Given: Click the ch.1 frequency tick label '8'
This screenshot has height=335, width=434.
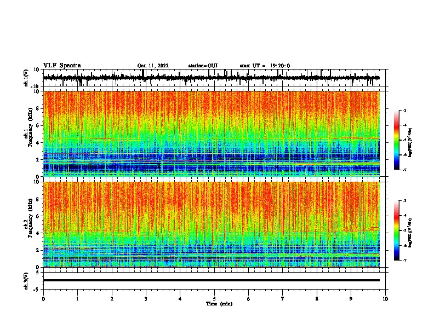Looking at the screenshot, I should tap(38, 108).
